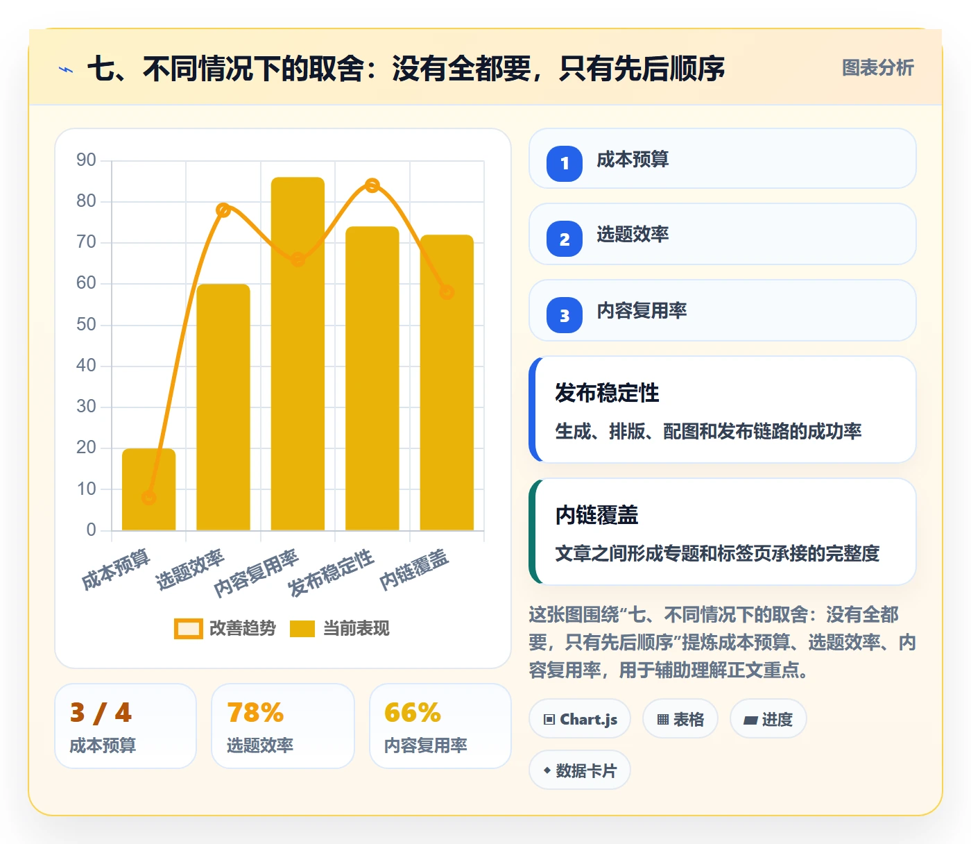The height and width of the screenshot is (844, 971).
Task: Click the 90 y-axis label
Action: (86, 160)
